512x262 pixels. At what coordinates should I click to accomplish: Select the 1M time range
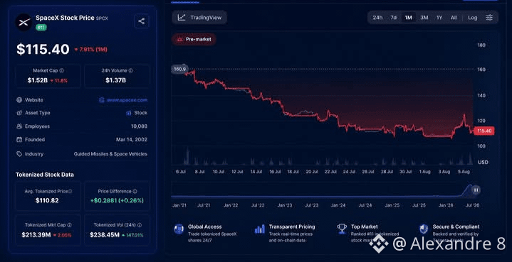pyautogui.click(x=408, y=18)
